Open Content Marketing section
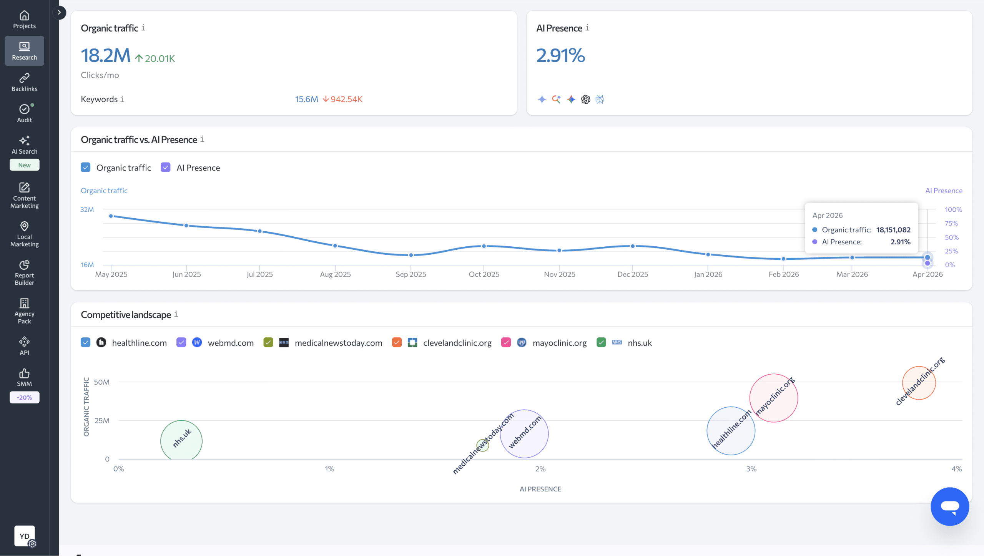The image size is (984, 556). coord(24,196)
